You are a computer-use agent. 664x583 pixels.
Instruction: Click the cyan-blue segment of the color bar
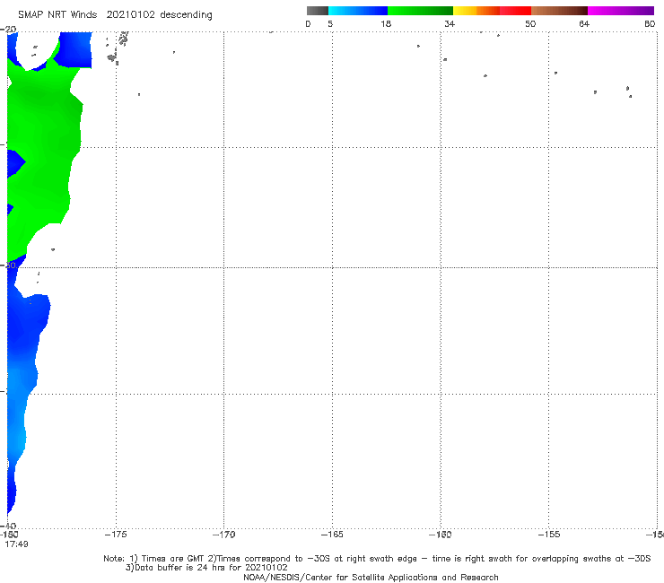tap(358, 11)
